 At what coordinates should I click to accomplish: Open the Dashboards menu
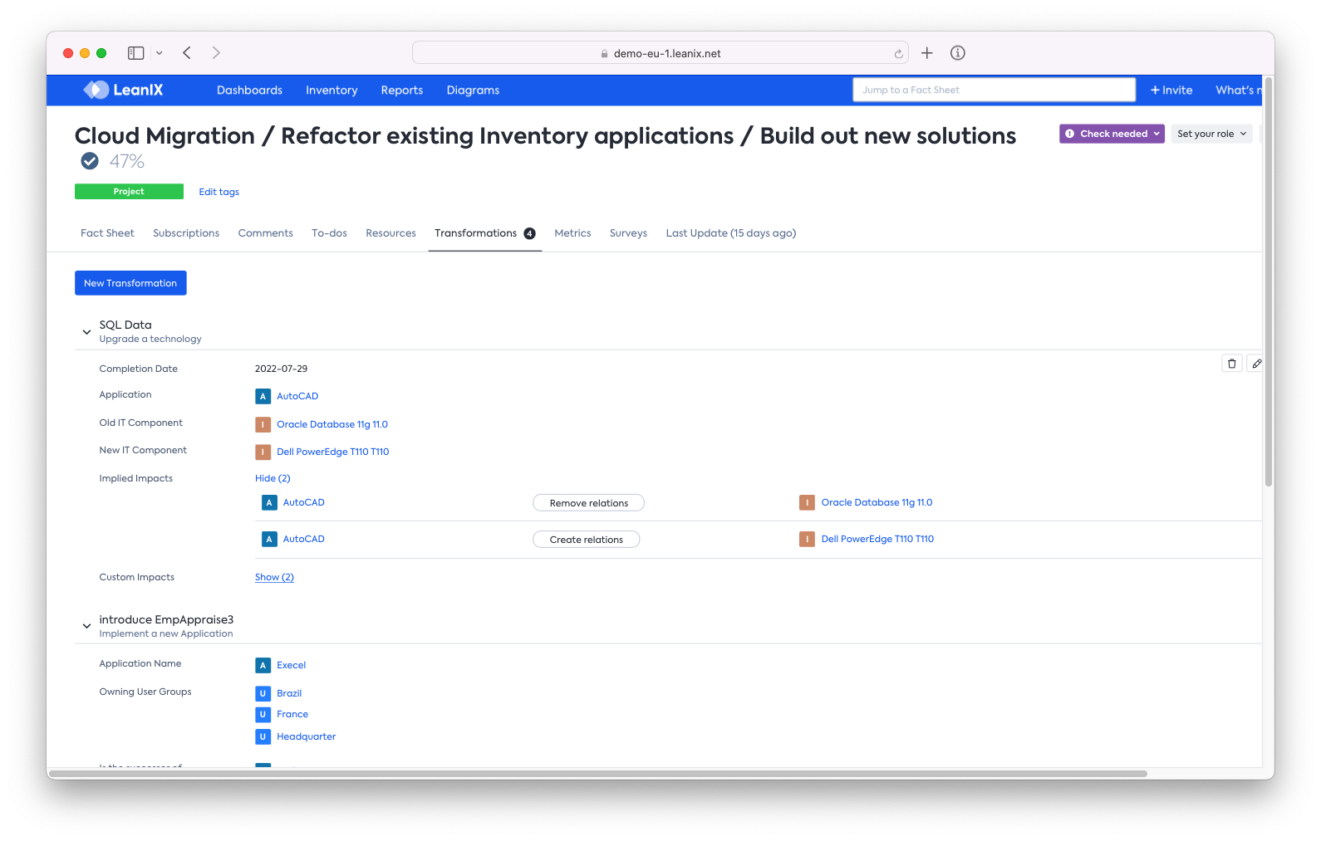coord(249,90)
